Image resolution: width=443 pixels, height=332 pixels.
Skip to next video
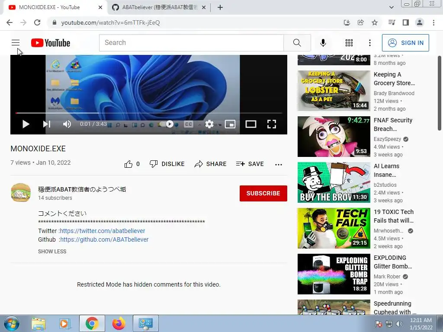(x=47, y=124)
